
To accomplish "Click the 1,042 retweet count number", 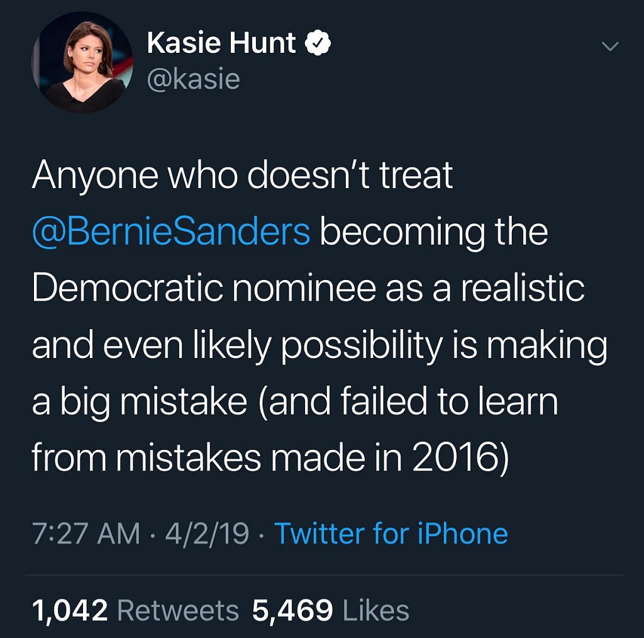I will point(70,610).
